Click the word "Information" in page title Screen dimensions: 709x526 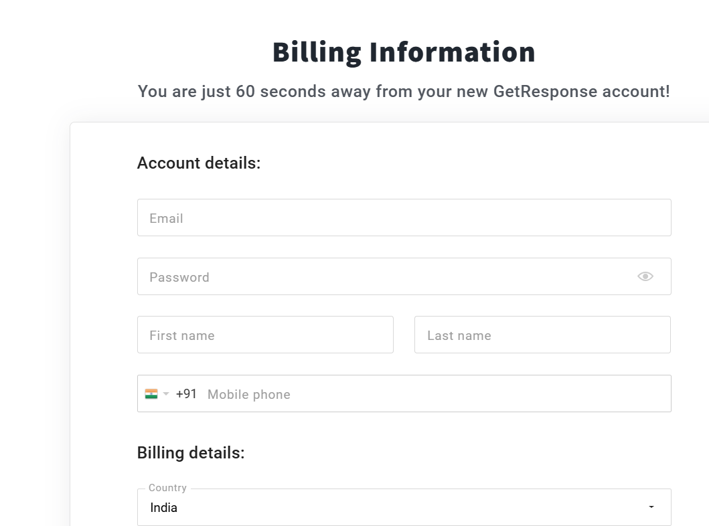click(x=453, y=52)
